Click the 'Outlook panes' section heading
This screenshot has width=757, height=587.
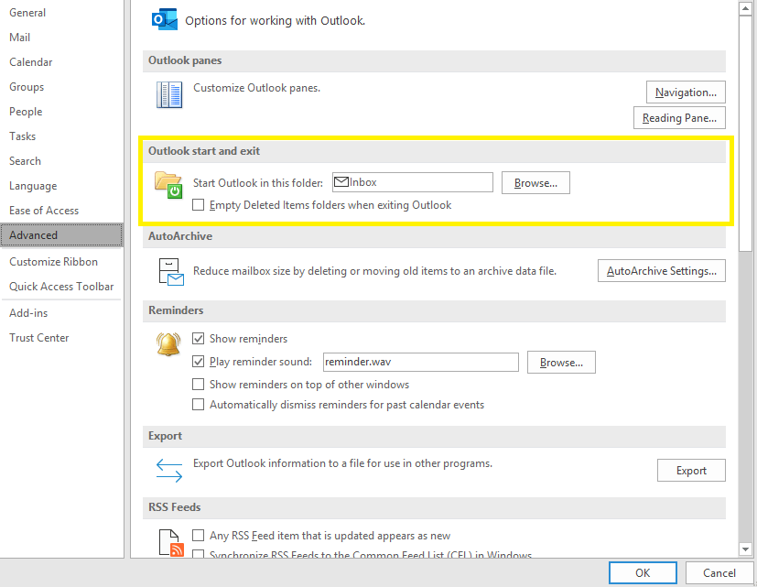(x=185, y=60)
